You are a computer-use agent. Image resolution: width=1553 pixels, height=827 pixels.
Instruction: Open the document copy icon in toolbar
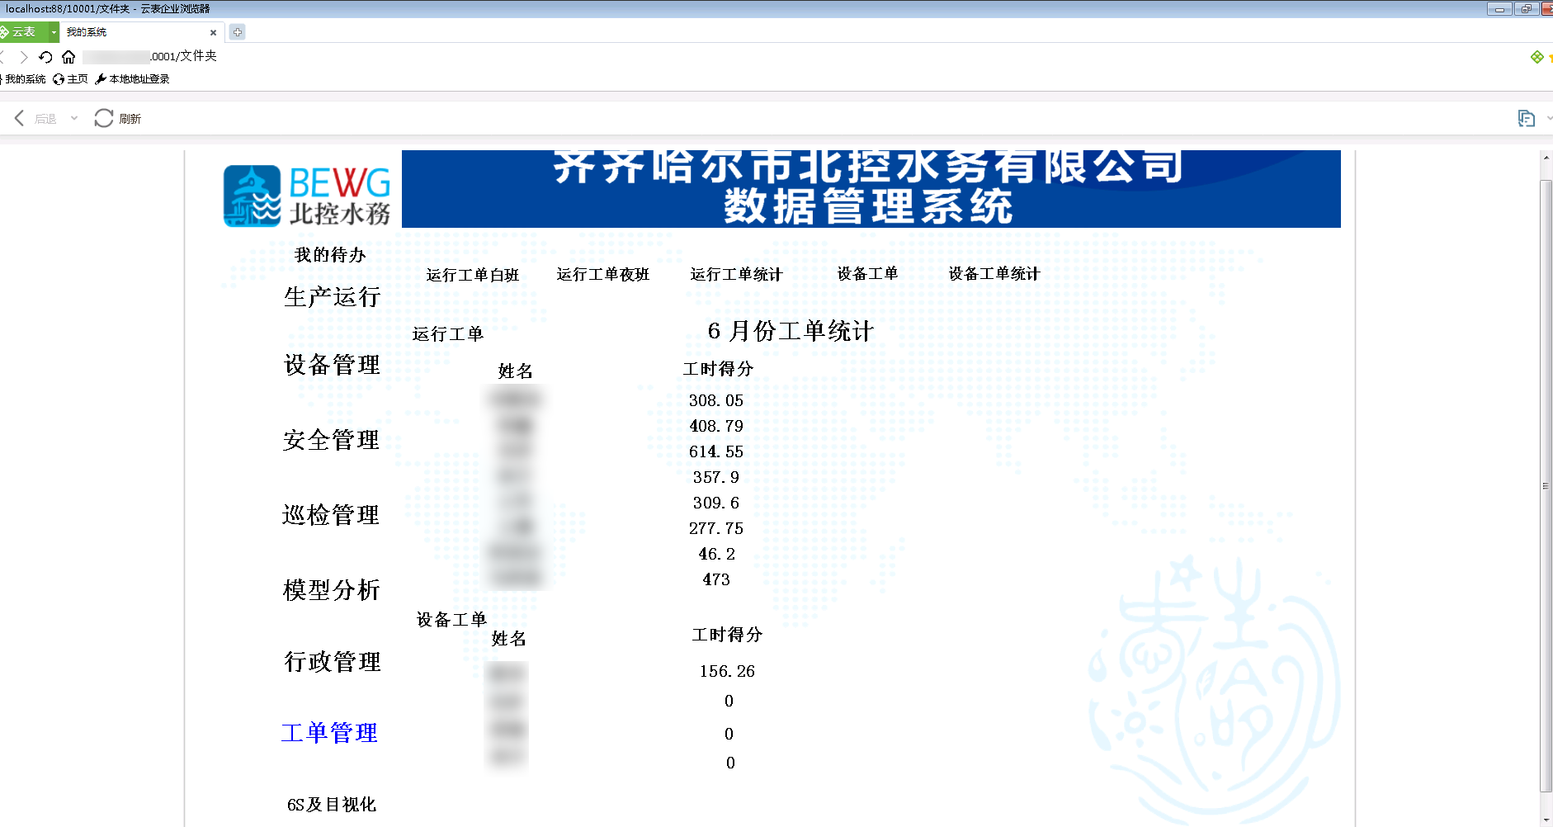(x=1526, y=119)
